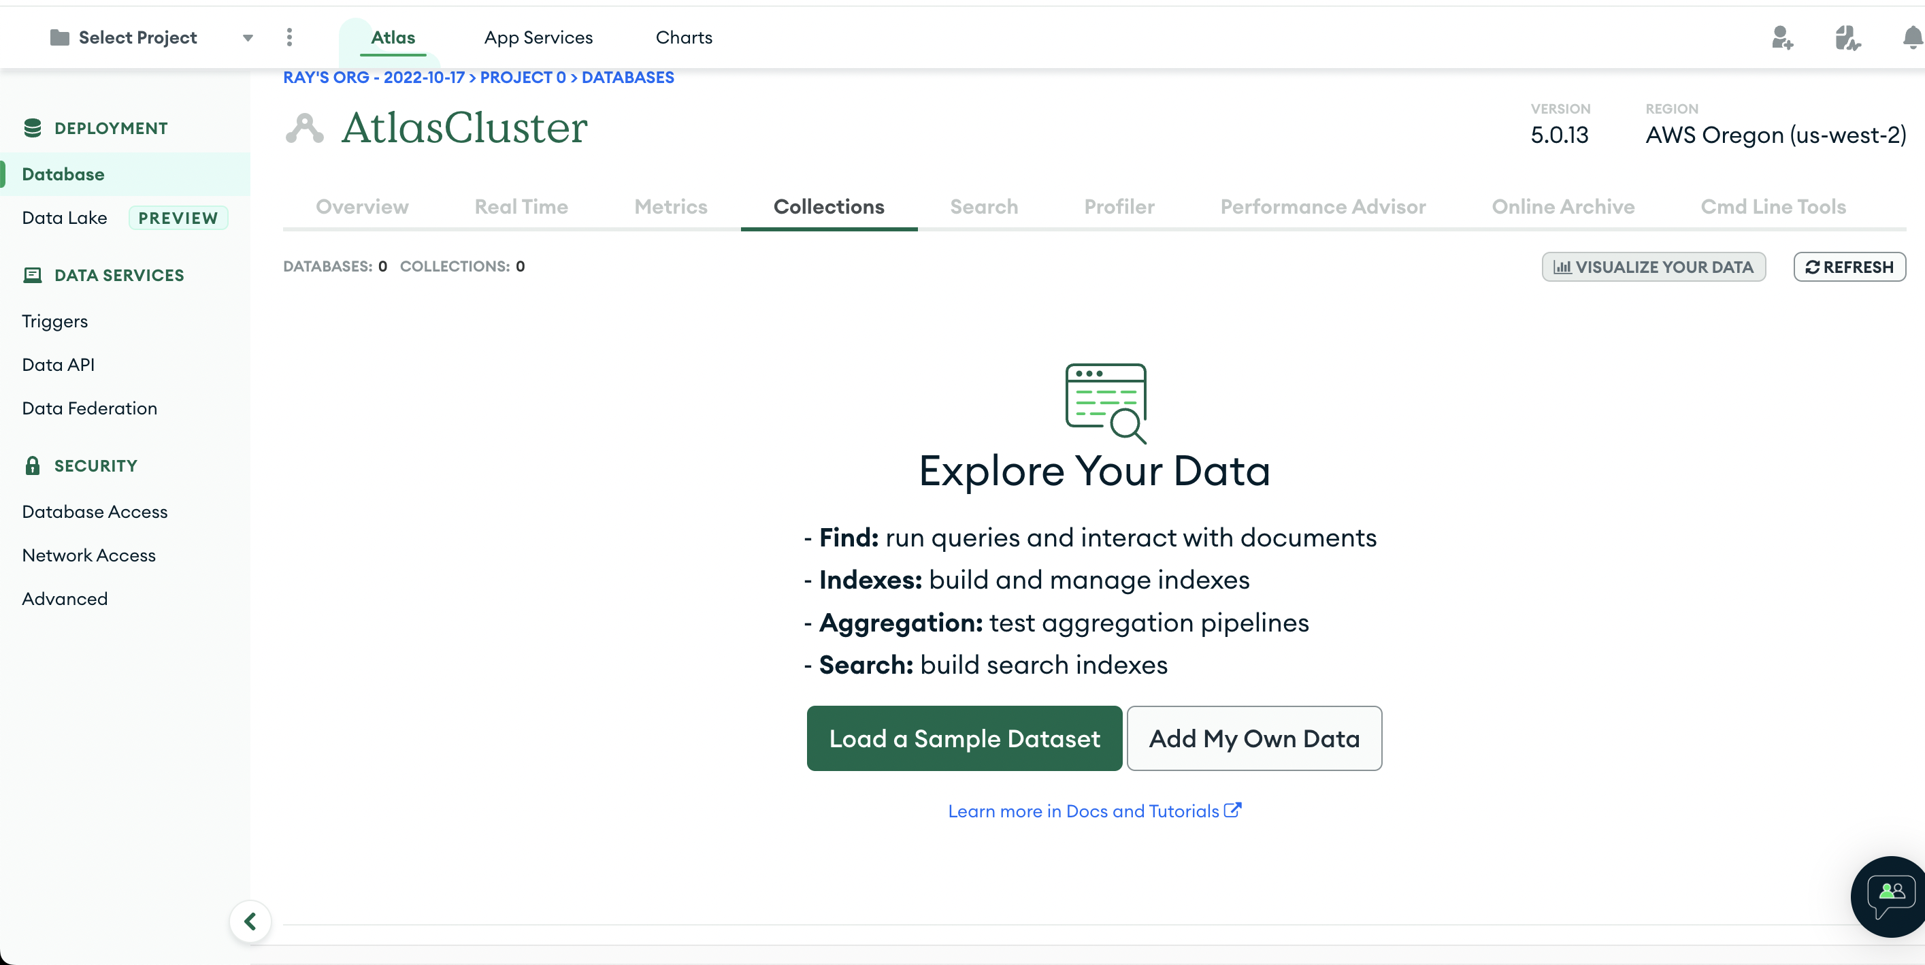Click the COLLECTIONS: 0 count
Image resolution: width=1925 pixels, height=965 pixels.
coord(462,266)
